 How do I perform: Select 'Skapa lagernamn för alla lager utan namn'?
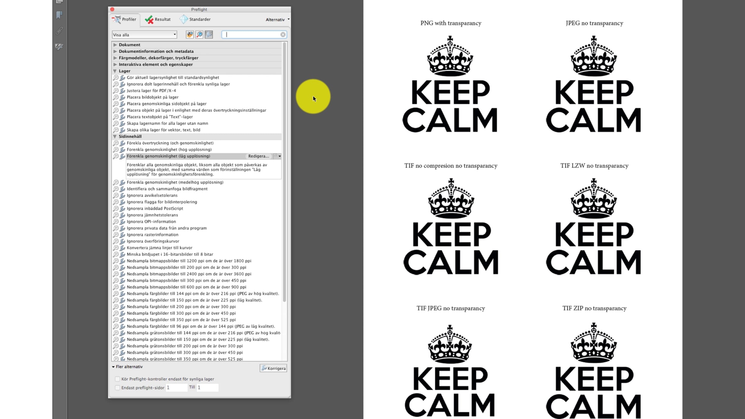point(167,124)
